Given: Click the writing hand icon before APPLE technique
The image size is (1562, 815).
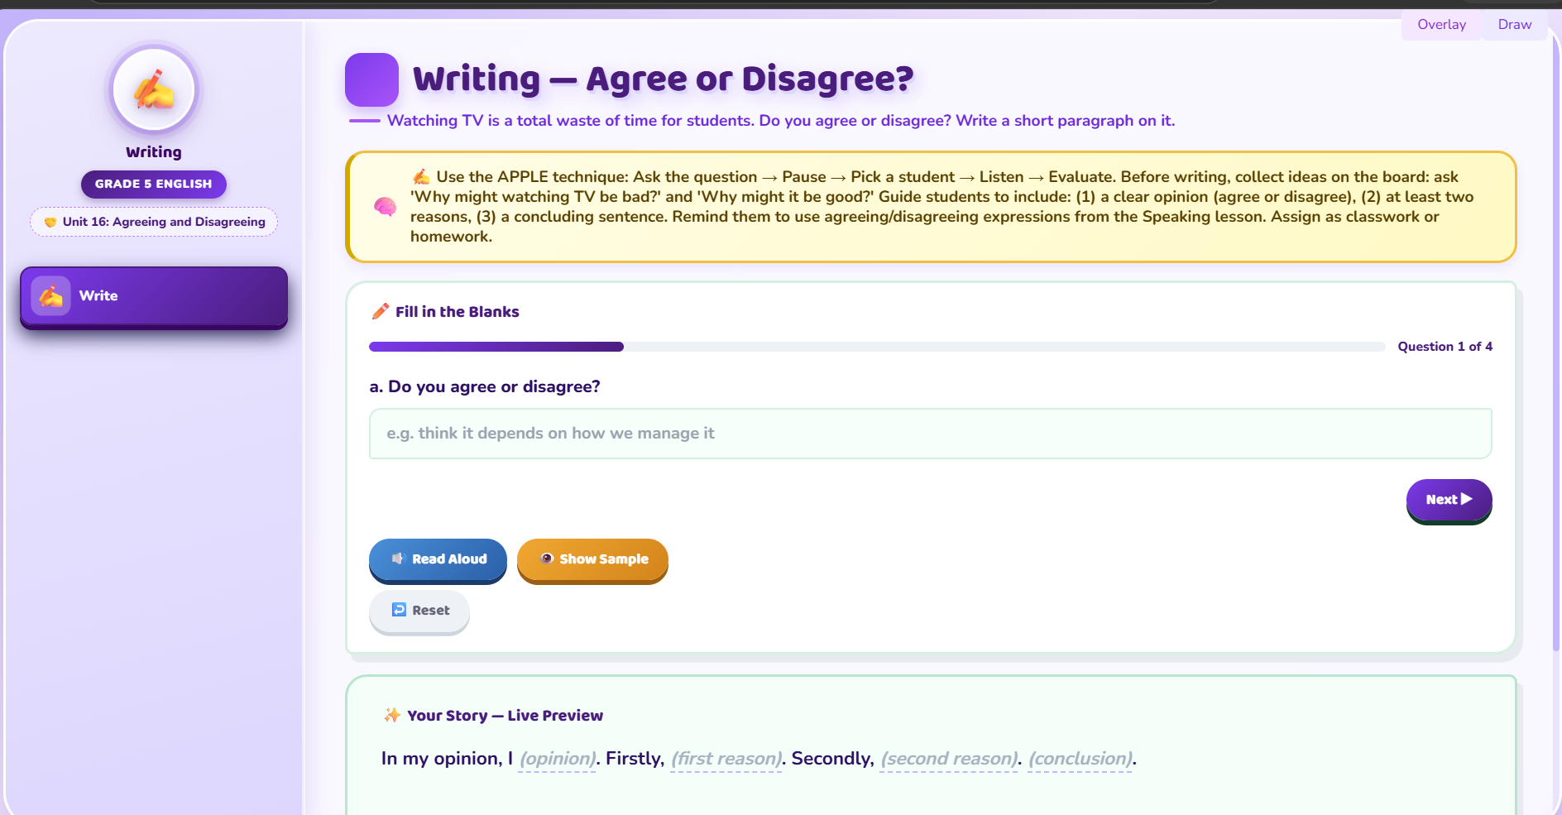Looking at the screenshot, I should (421, 176).
